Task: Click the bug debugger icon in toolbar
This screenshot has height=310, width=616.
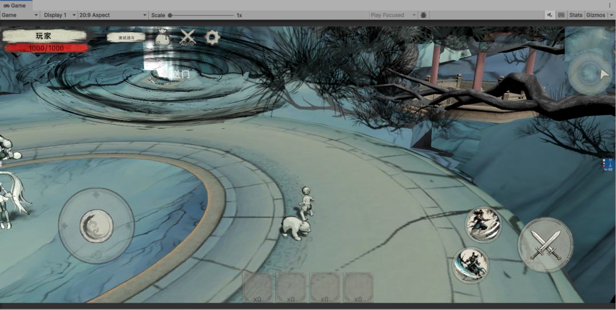Action: (423, 15)
